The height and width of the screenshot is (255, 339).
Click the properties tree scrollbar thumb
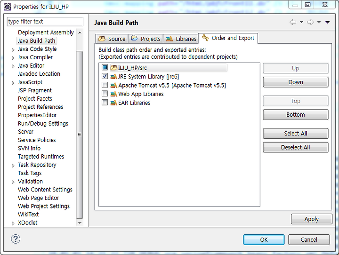80,135
